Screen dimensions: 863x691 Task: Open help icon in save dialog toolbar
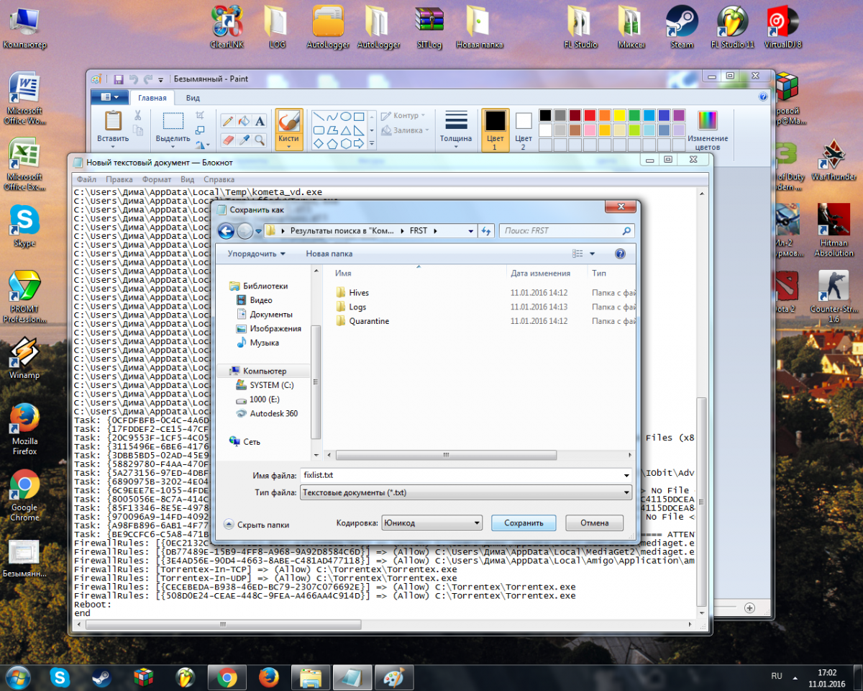620,253
